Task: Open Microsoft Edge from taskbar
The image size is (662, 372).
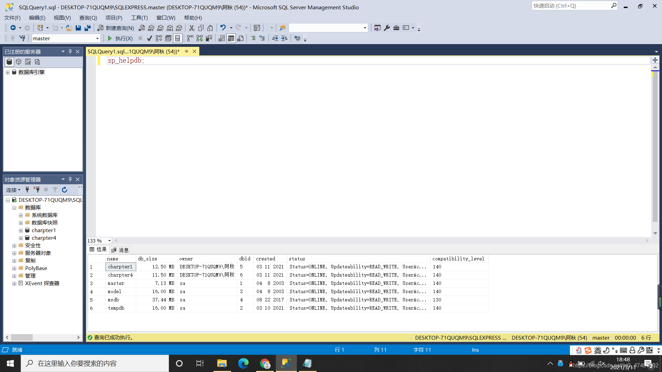Action: (243, 363)
